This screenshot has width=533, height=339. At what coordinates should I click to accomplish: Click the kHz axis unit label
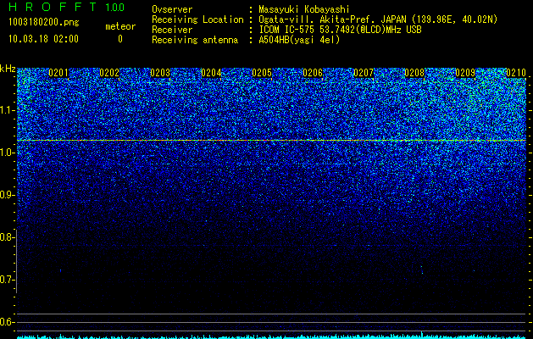coord(8,69)
